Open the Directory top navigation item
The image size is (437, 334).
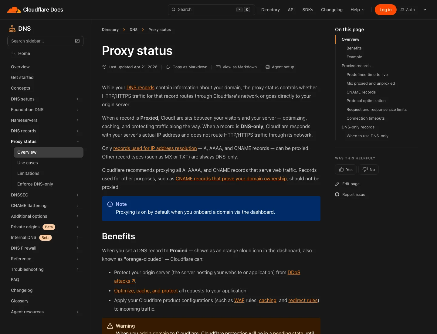tap(270, 10)
